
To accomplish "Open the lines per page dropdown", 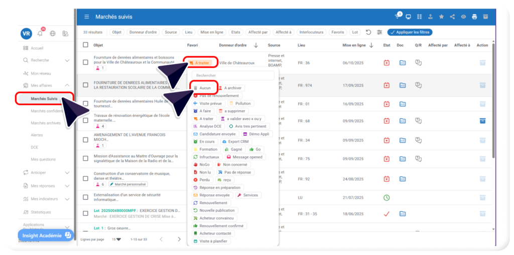I will [x=116, y=239].
